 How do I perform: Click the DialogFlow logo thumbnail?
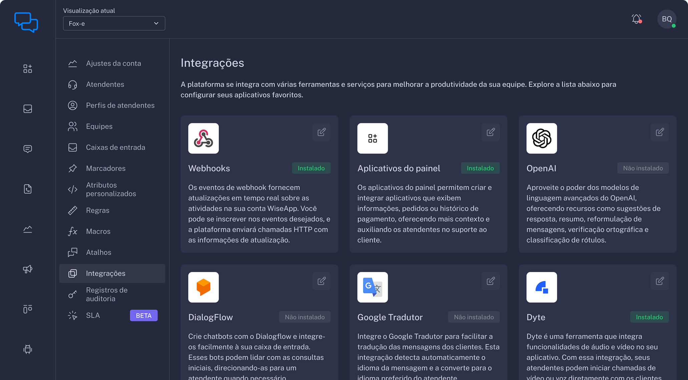click(203, 287)
